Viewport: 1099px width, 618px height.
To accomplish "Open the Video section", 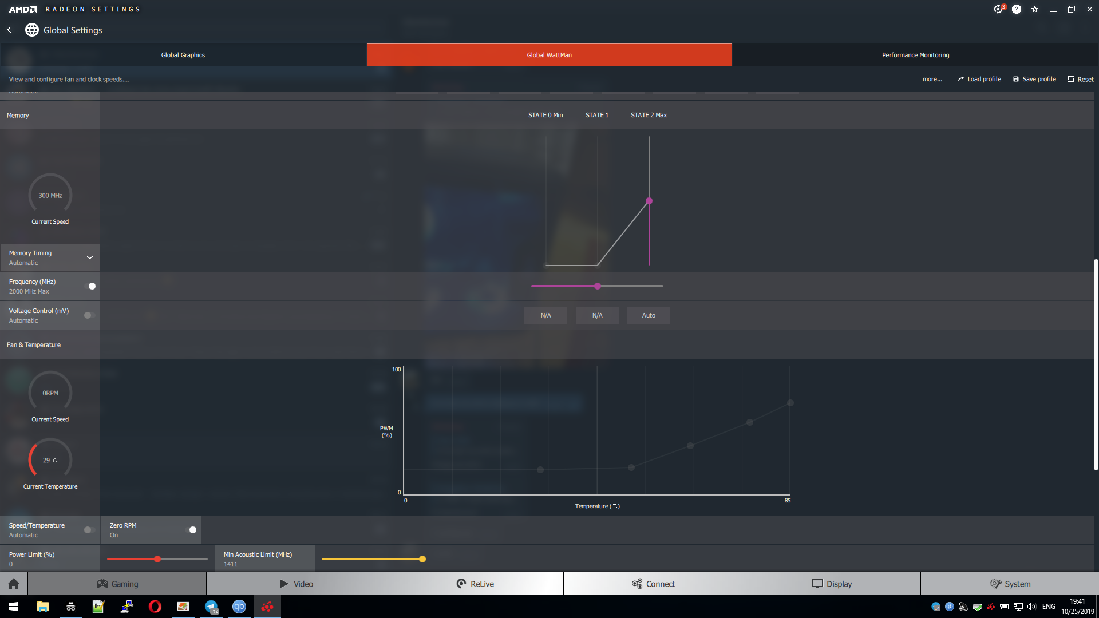I will [296, 584].
